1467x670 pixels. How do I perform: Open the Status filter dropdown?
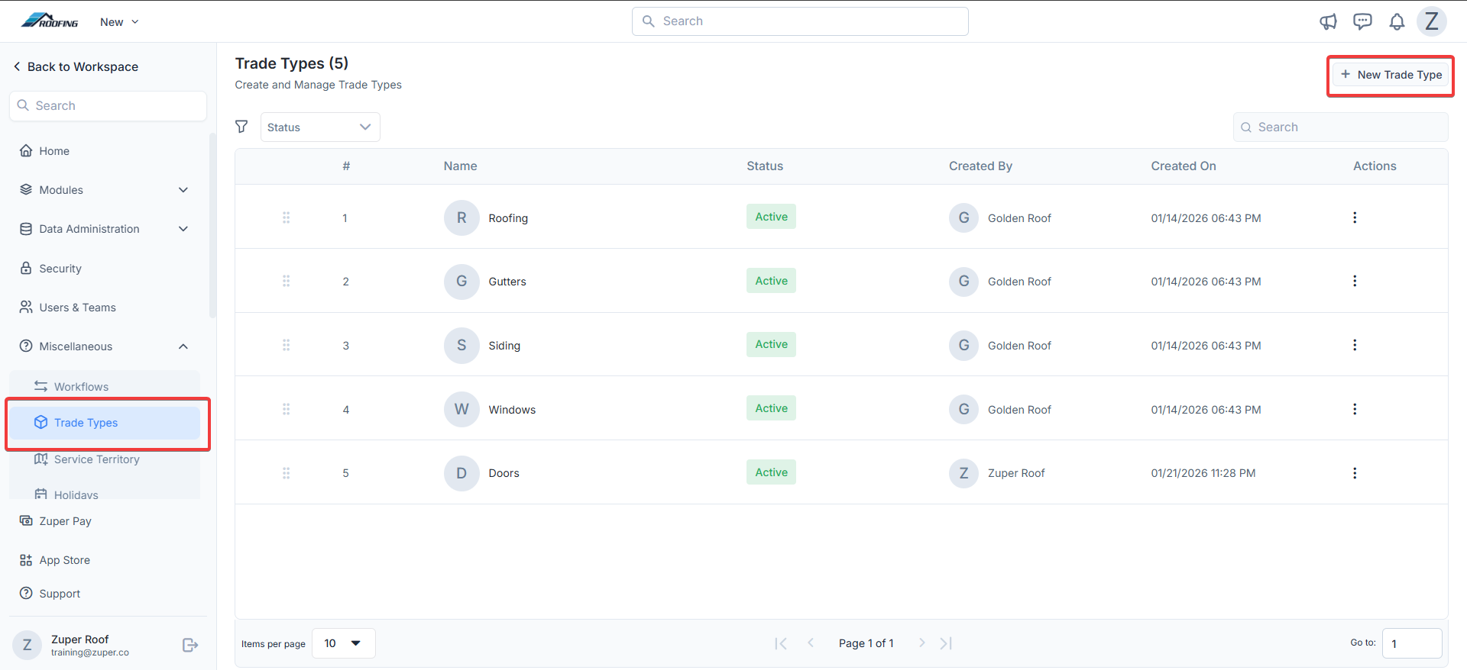(320, 127)
